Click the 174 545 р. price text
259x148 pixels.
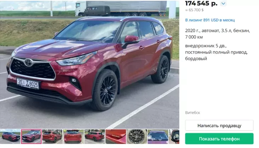tap(201, 3)
